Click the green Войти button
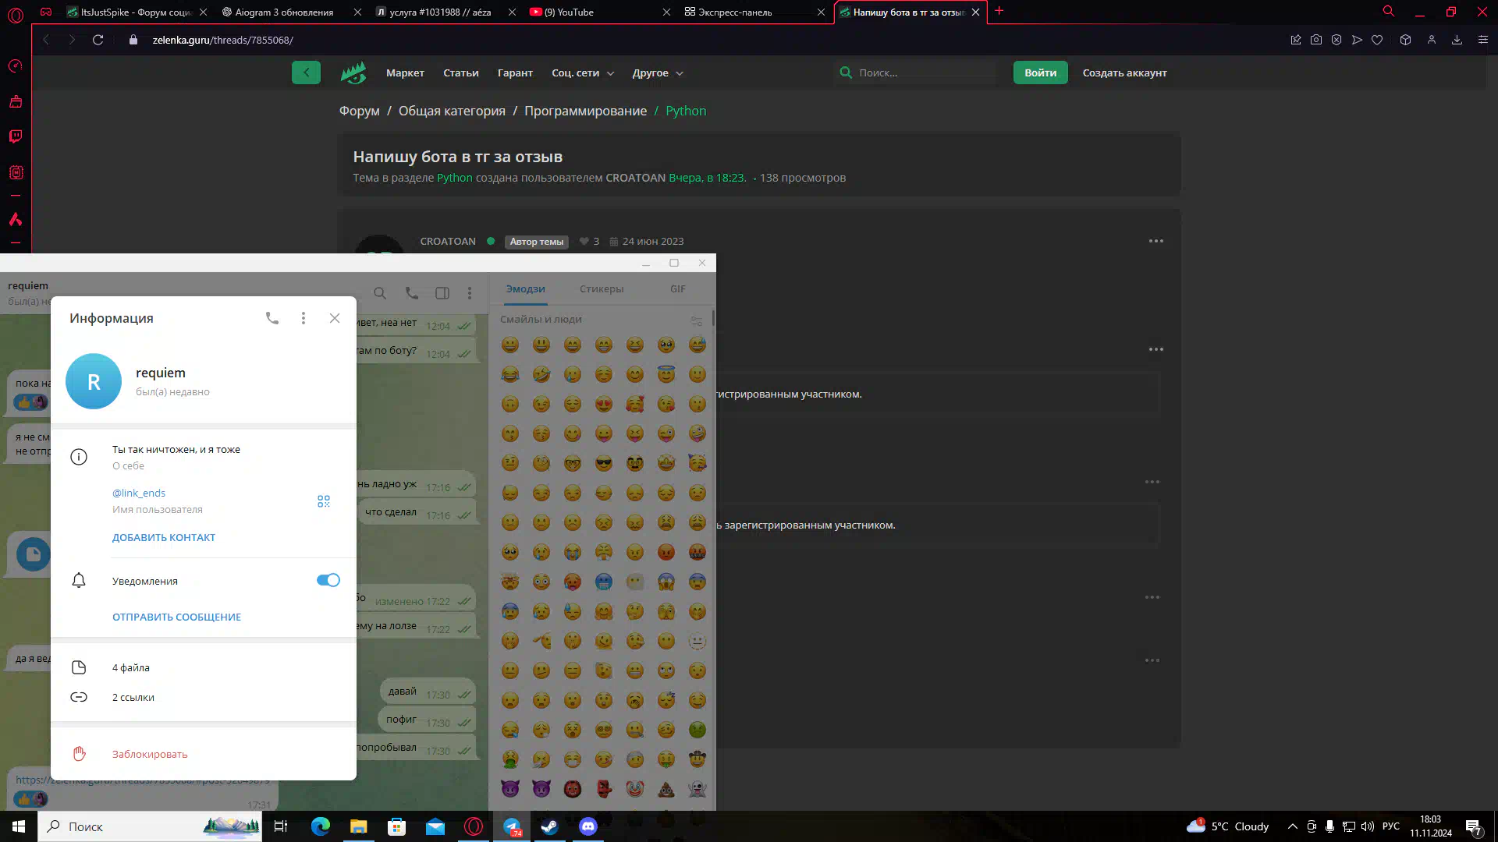Screen dimensions: 1498x842 (1040, 73)
